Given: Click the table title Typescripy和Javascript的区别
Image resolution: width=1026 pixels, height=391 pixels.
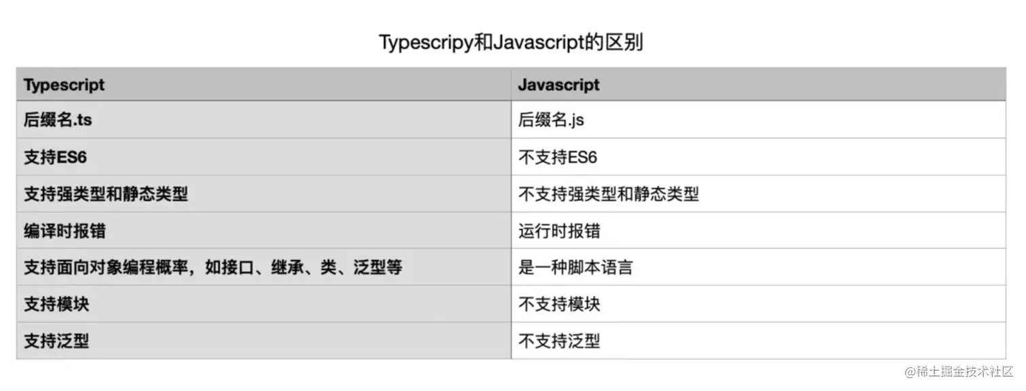Looking at the screenshot, I should (x=511, y=42).
